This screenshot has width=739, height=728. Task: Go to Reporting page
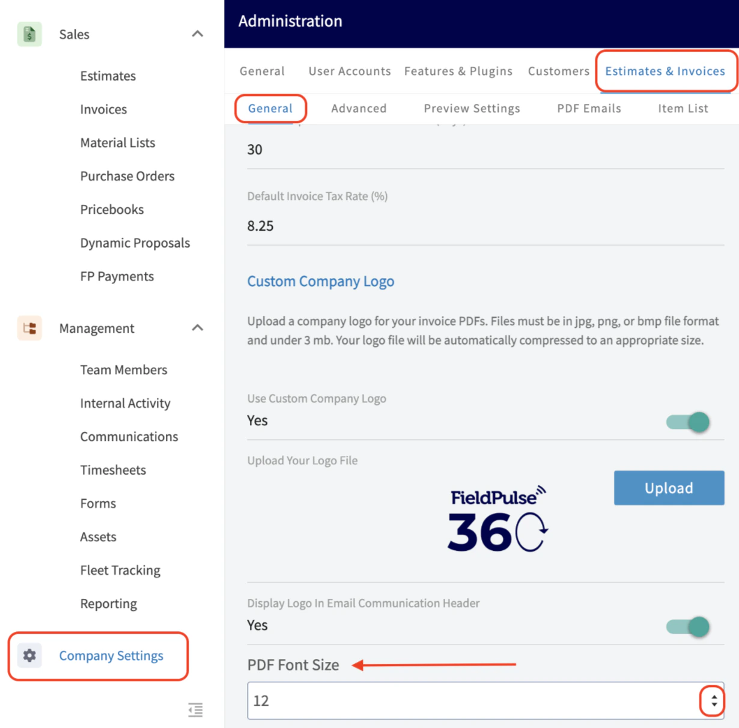point(109,604)
